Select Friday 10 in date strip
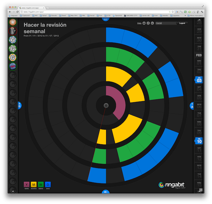Image resolution: width=212 pixels, height=204 pixels. [x=199, y=141]
